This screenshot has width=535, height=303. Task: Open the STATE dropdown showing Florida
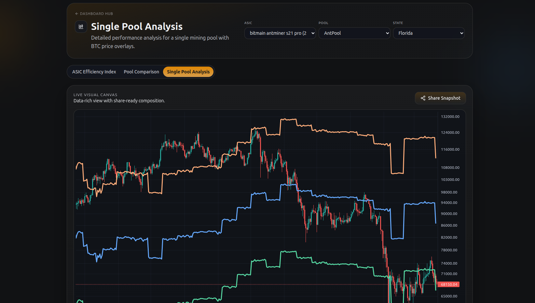coord(429,33)
